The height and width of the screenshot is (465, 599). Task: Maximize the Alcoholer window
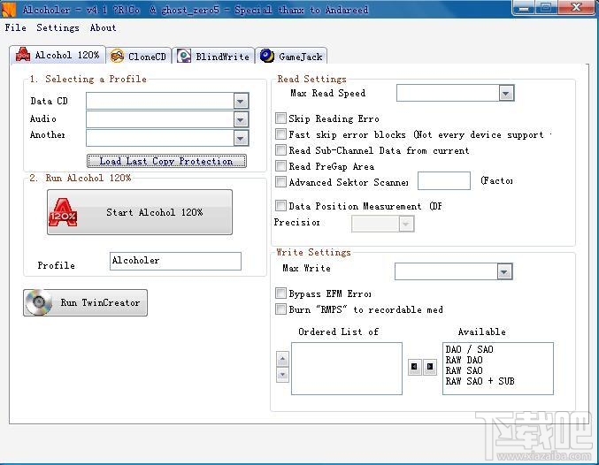click(547, 8)
